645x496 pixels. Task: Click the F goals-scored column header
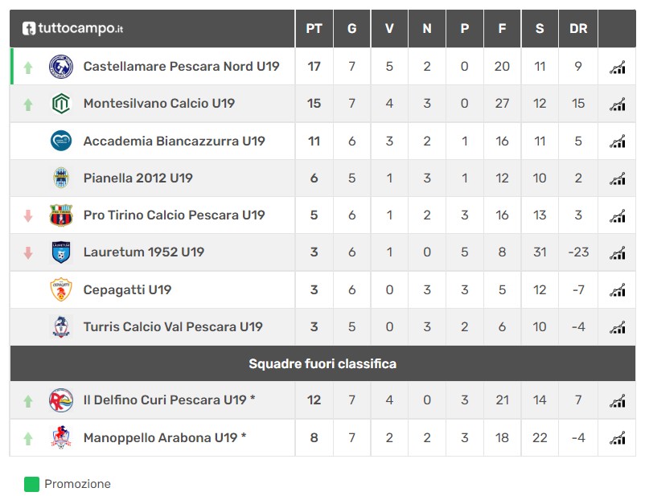coord(502,28)
